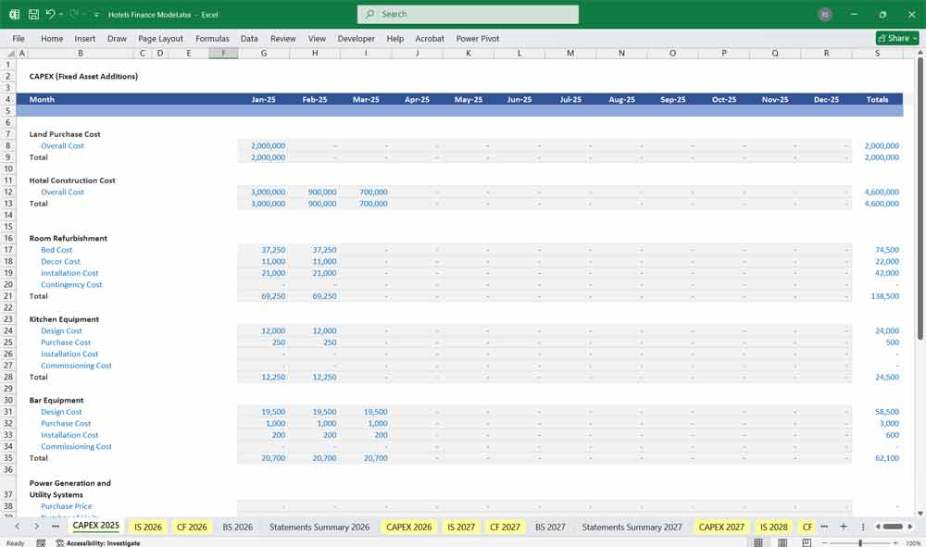Select the entire column F header
This screenshot has height=547, width=926.
[x=223, y=53]
